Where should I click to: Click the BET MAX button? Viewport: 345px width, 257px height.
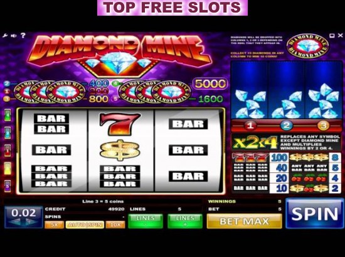[244, 221]
